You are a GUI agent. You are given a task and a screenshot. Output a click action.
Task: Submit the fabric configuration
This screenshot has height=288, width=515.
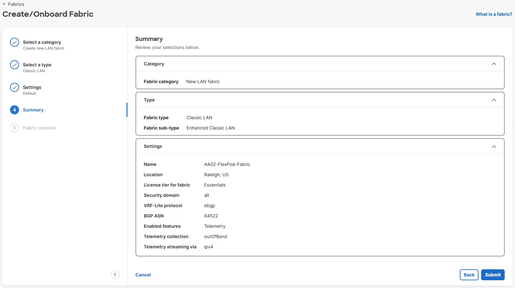(x=493, y=275)
